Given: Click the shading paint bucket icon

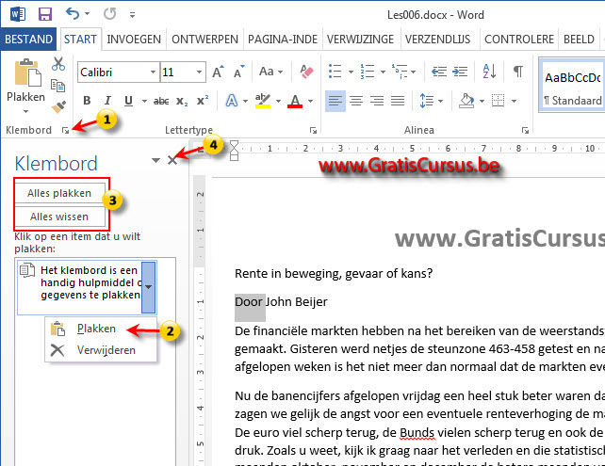Looking at the screenshot, I should coord(466,101).
